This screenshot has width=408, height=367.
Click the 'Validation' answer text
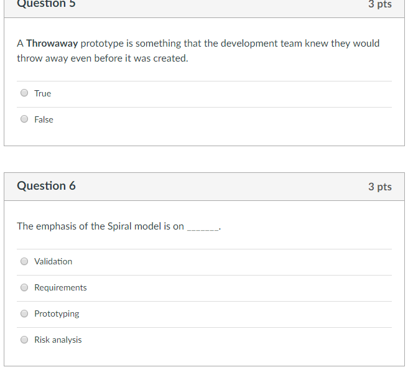(53, 261)
